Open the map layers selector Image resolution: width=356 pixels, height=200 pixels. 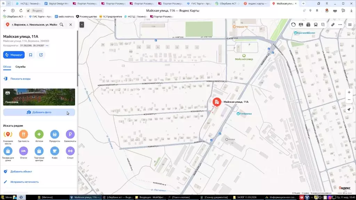(323, 25)
